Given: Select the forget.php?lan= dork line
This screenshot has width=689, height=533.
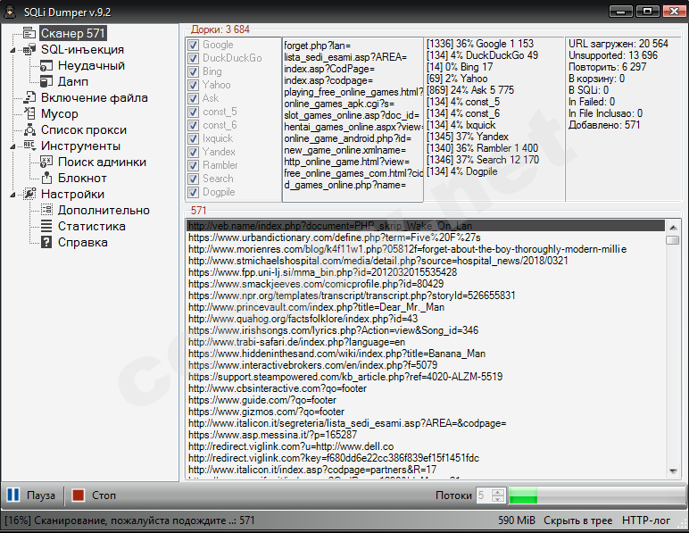Looking at the screenshot, I should pyautogui.click(x=317, y=46).
